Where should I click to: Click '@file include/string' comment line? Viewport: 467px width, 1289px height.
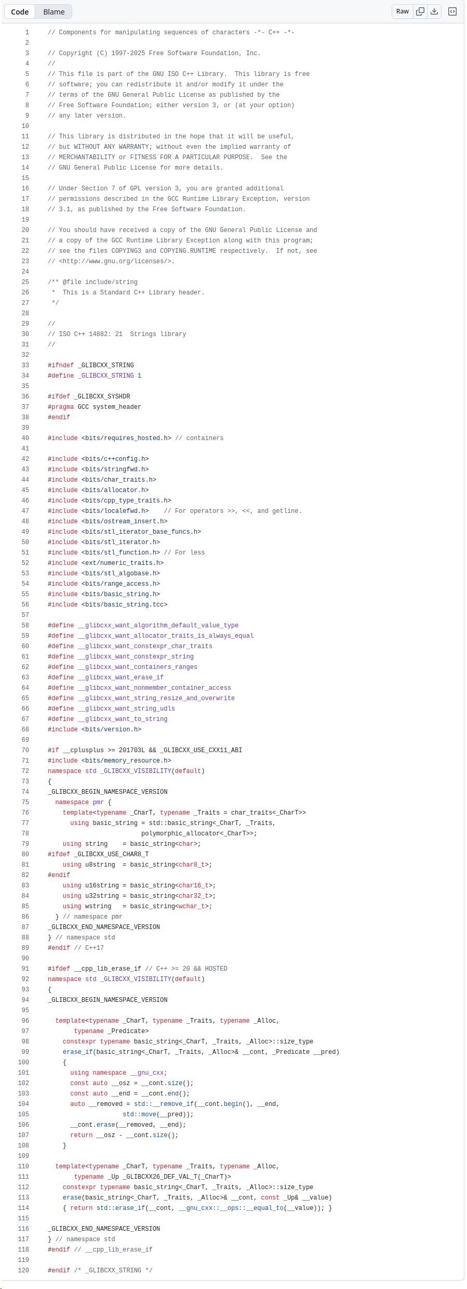point(93,282)
